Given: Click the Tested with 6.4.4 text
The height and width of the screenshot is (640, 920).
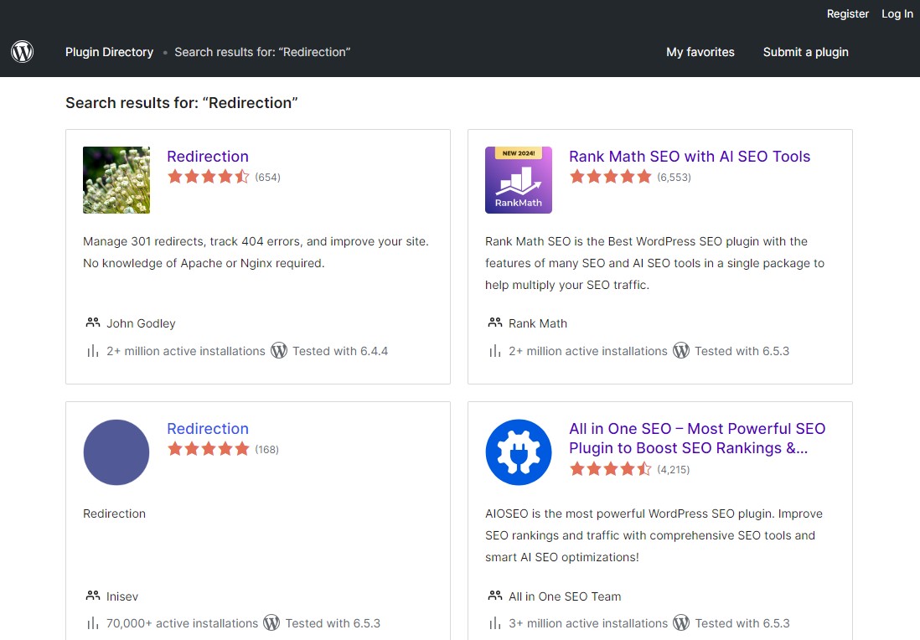Looking at the screenshot, I should tap(340, 351).
